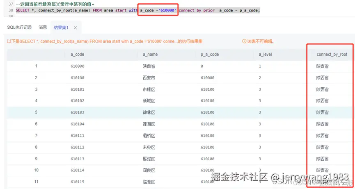The image size is (355, 189).
Task: Select row number 5
Action: tap(36, 112)
